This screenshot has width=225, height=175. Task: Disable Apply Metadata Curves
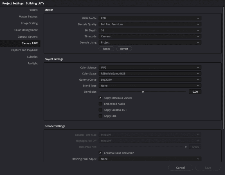tap(100, 98)
